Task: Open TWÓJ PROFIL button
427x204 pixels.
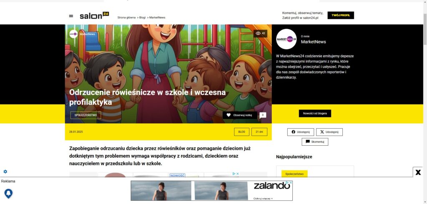Action: pyautogui.click(x=341, y=15)
